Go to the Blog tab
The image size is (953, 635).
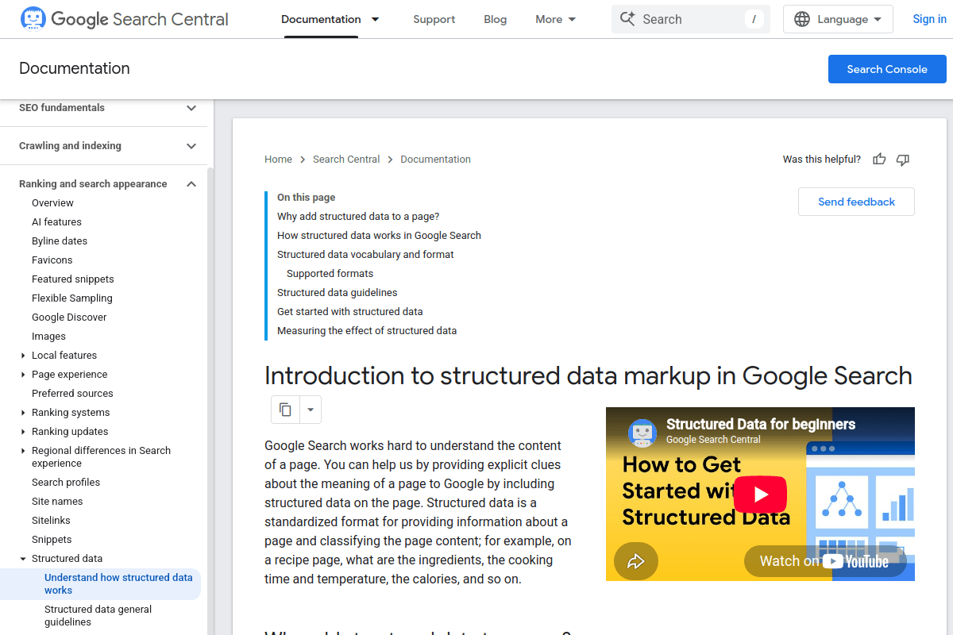coord(495,19)
